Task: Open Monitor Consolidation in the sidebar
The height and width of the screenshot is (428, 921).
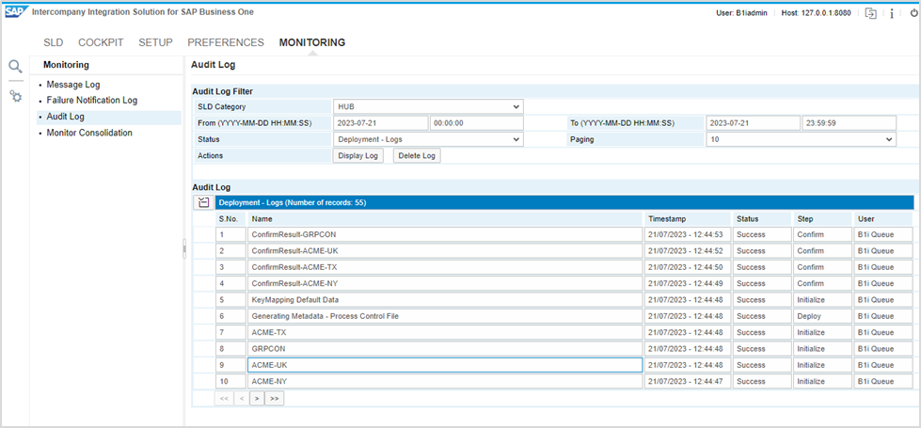Action: pos(89,133)
